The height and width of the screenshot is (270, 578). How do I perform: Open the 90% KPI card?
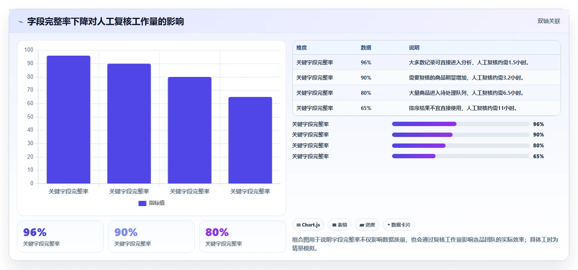151,237
